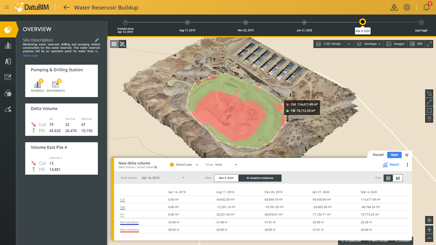Select the Overview pie chart sidebar icon
This screenshot has width=436, height=245.
tap(8, 29)
